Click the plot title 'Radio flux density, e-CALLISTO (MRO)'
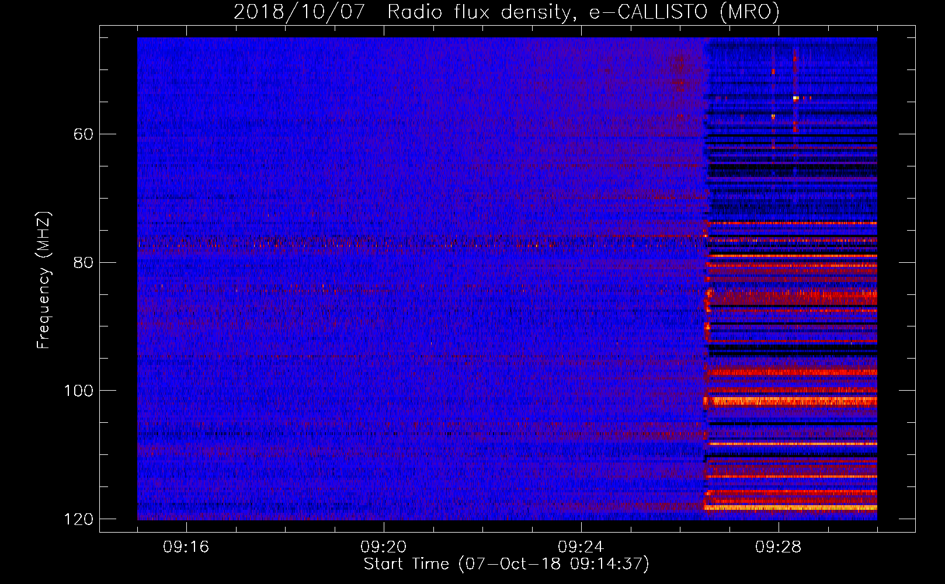945x584 pixels. tap(583, 12)
